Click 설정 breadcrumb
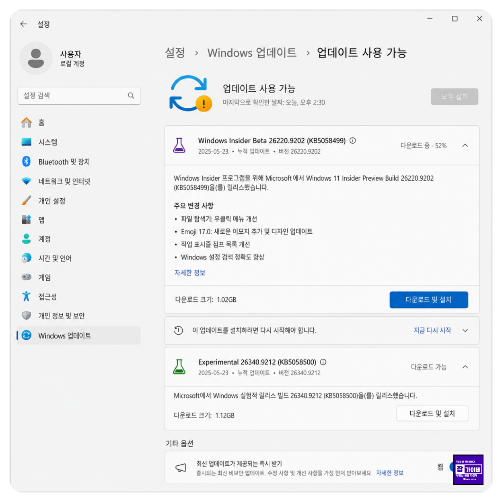The height and width of the screenshot is (502, 502). (x=175, y=53)
